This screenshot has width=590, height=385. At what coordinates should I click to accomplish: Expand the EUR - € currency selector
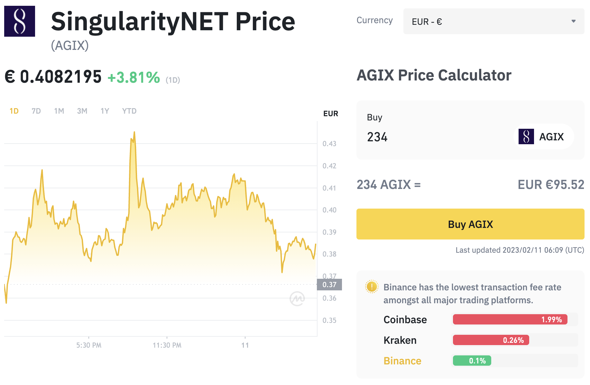[x=494, y=21]
